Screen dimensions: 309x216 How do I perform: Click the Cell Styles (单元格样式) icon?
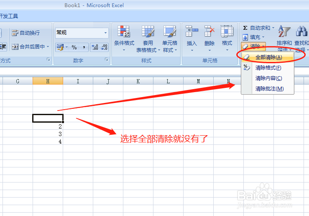[169, 31]
